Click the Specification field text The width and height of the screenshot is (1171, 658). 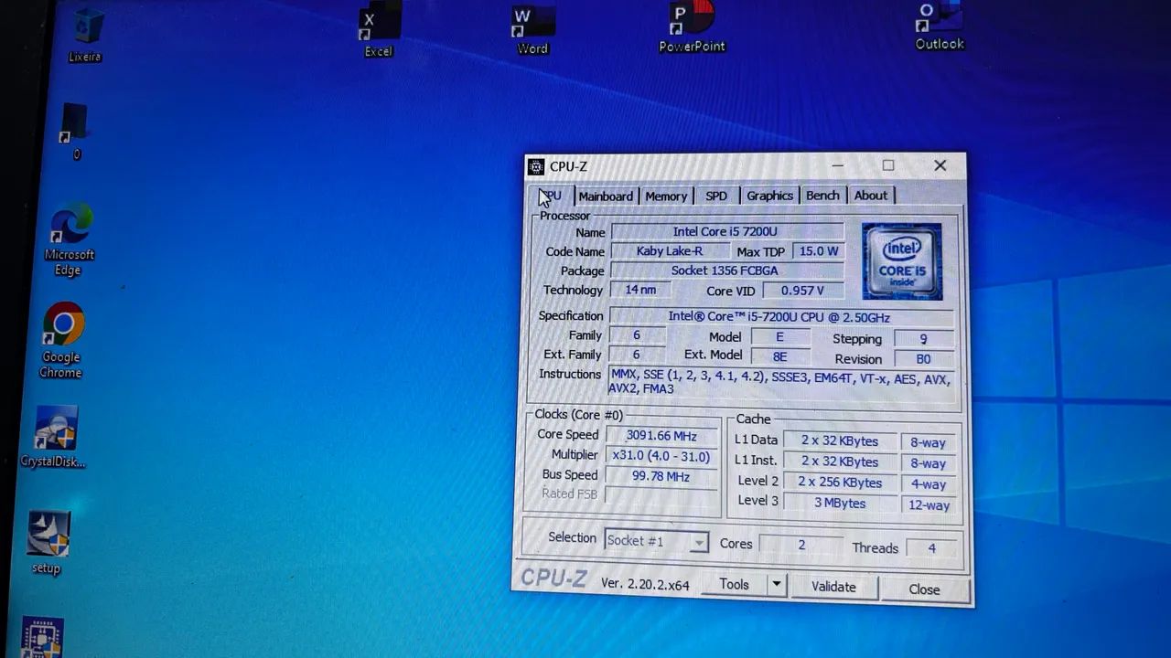(779, 317)
